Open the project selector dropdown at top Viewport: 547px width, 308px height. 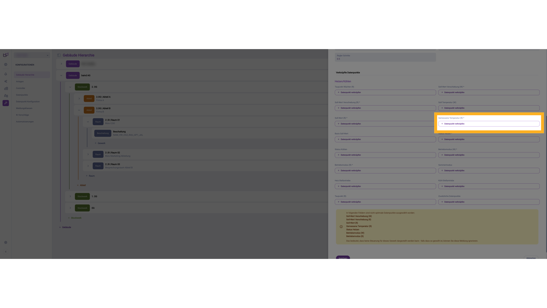pyautogui.click(x=32, y=55)
